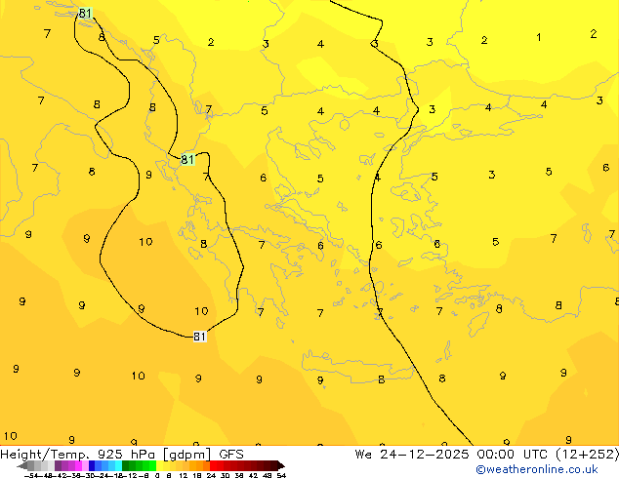This screenshot has height=478, width=619.
Task: Select the cyan -18 legend swatch
Action: pyautogui.click(x=119, y=465)
